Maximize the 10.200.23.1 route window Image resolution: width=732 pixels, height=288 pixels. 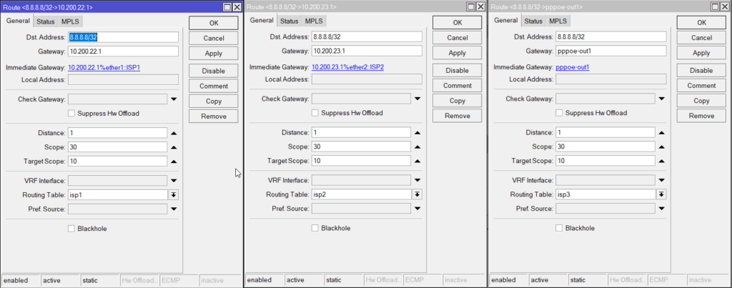[471, 7]
